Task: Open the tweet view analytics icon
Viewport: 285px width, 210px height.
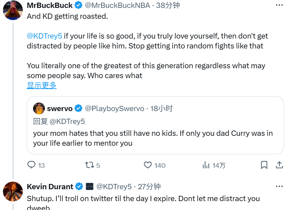Action: click(x=206, y=165)
